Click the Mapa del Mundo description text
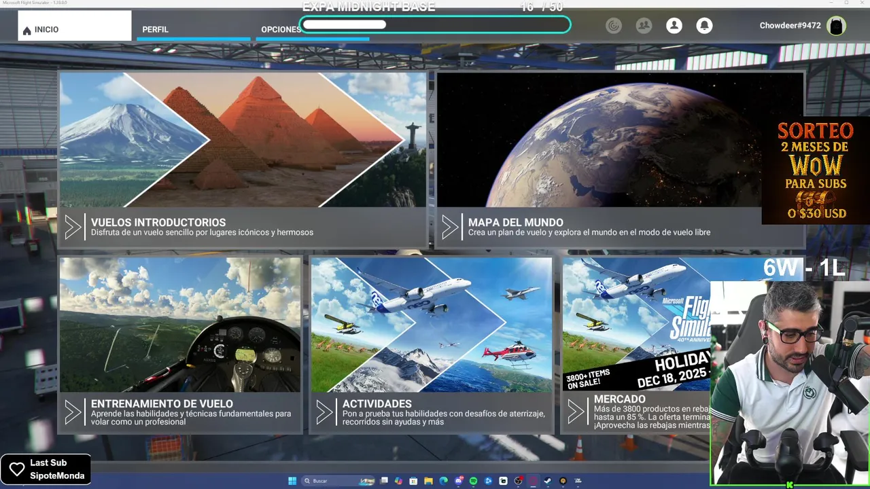Viewport: 870px width, 489px height. pos(589,232)
